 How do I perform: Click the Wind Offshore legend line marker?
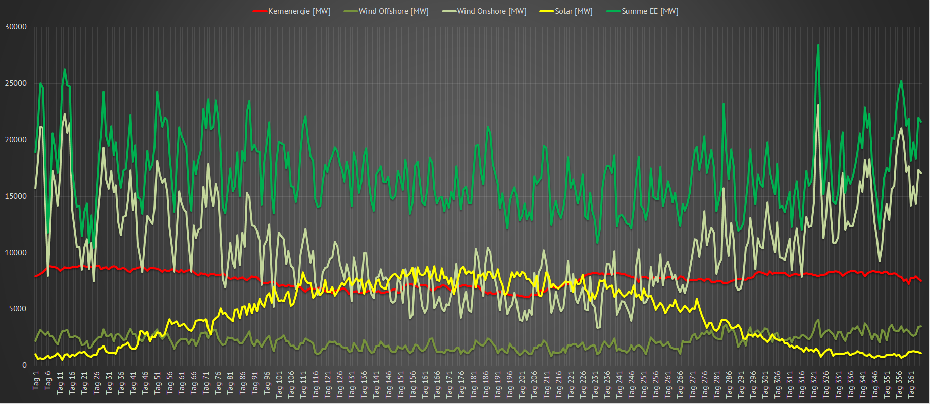click(x=350, y=11)
